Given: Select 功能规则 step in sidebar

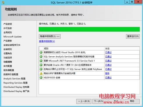Looking at the screenshot, I should (8, 62).
